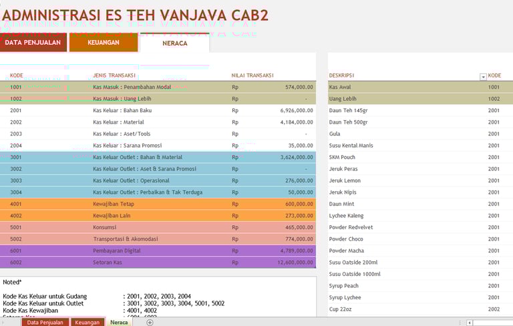Click the value 4,184,000.00

[297, 122]
